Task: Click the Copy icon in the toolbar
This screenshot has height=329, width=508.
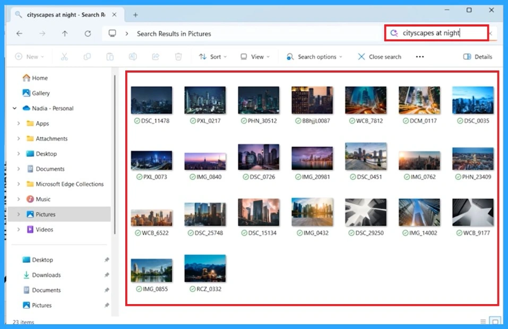Action: [x=87, y=56]
